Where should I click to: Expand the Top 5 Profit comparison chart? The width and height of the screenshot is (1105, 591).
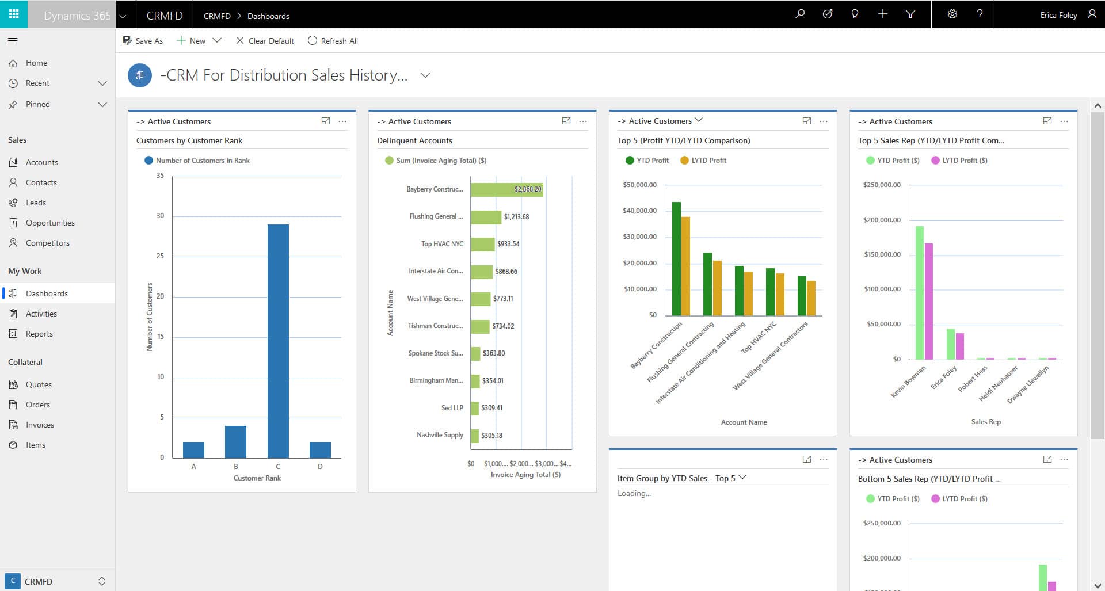[807, 121]
